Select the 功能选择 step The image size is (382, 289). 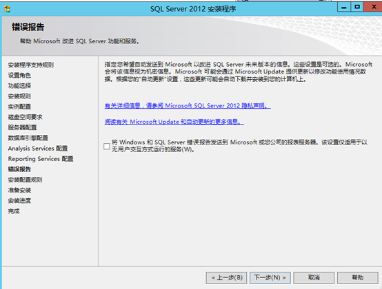coord(19,86)
